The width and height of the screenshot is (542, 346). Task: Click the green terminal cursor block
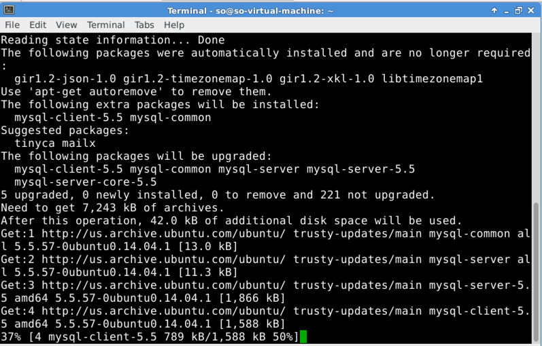[303, 336]
